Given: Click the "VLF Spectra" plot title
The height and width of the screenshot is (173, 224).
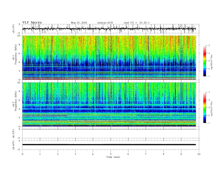Looking at the screenshot, I should [32, 22].
